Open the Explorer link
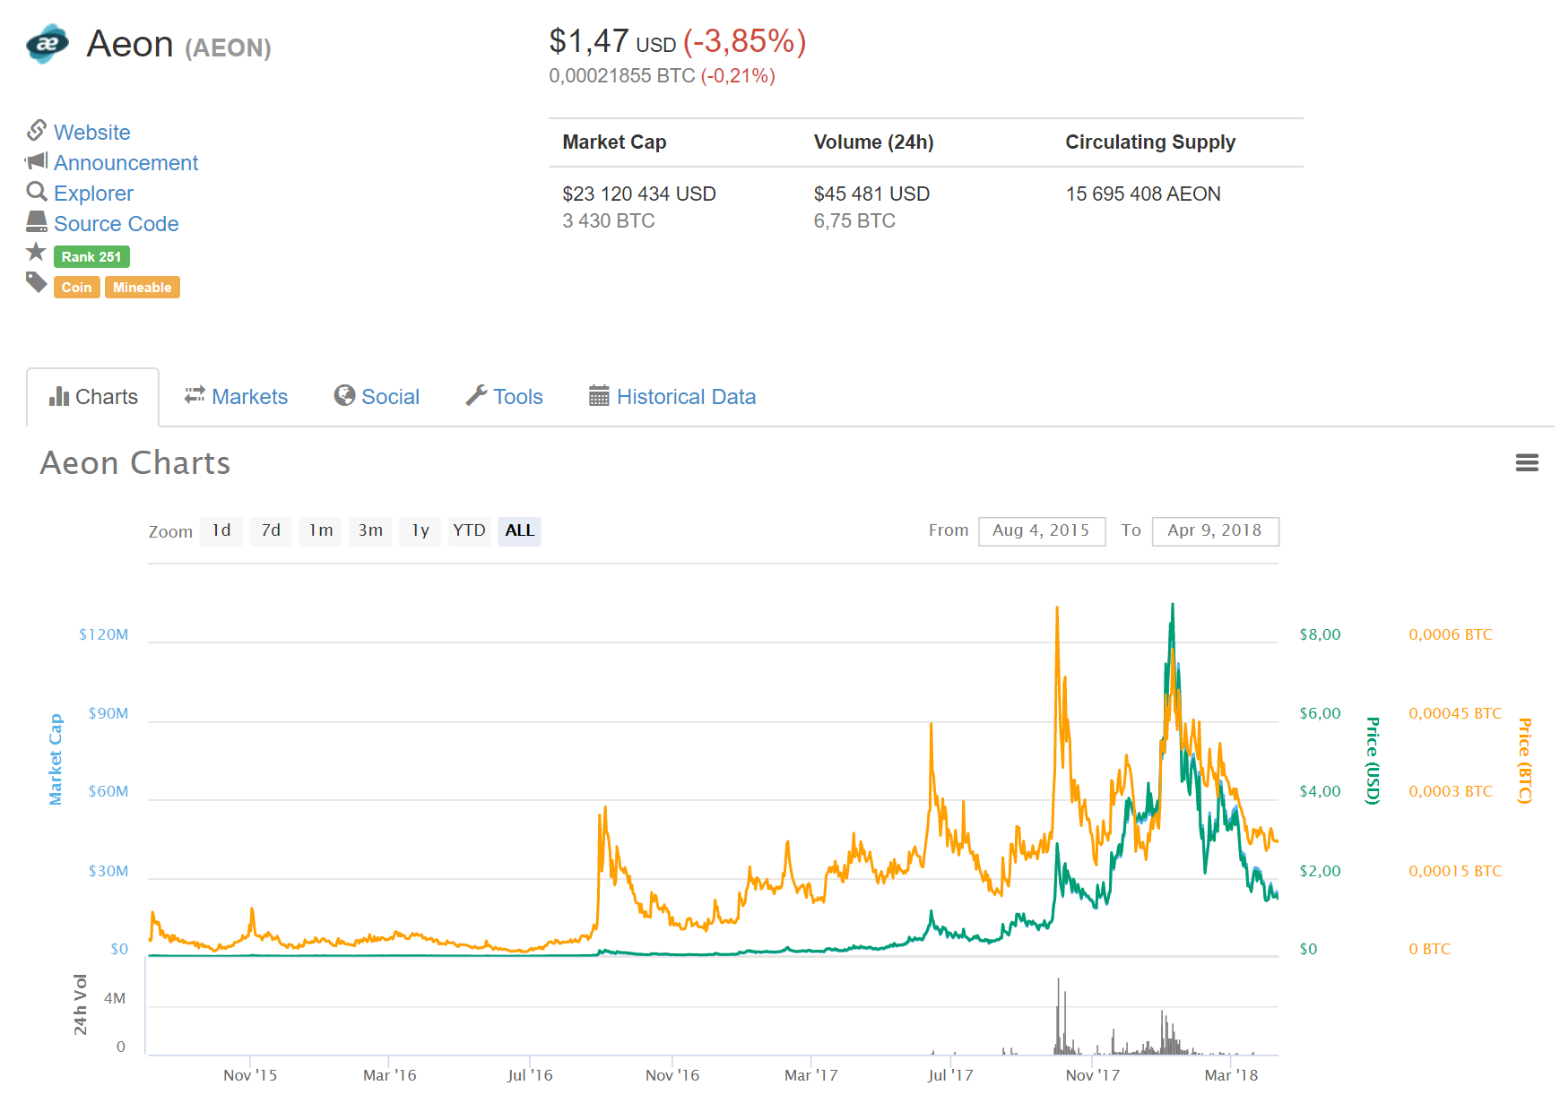1560x1120 pixels. coord(93,194)
